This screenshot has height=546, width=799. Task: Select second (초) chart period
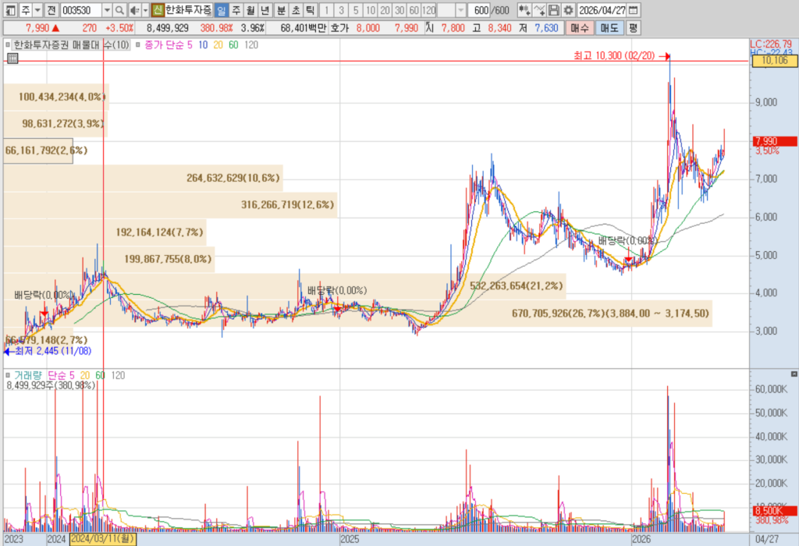[x=296, y=10]
